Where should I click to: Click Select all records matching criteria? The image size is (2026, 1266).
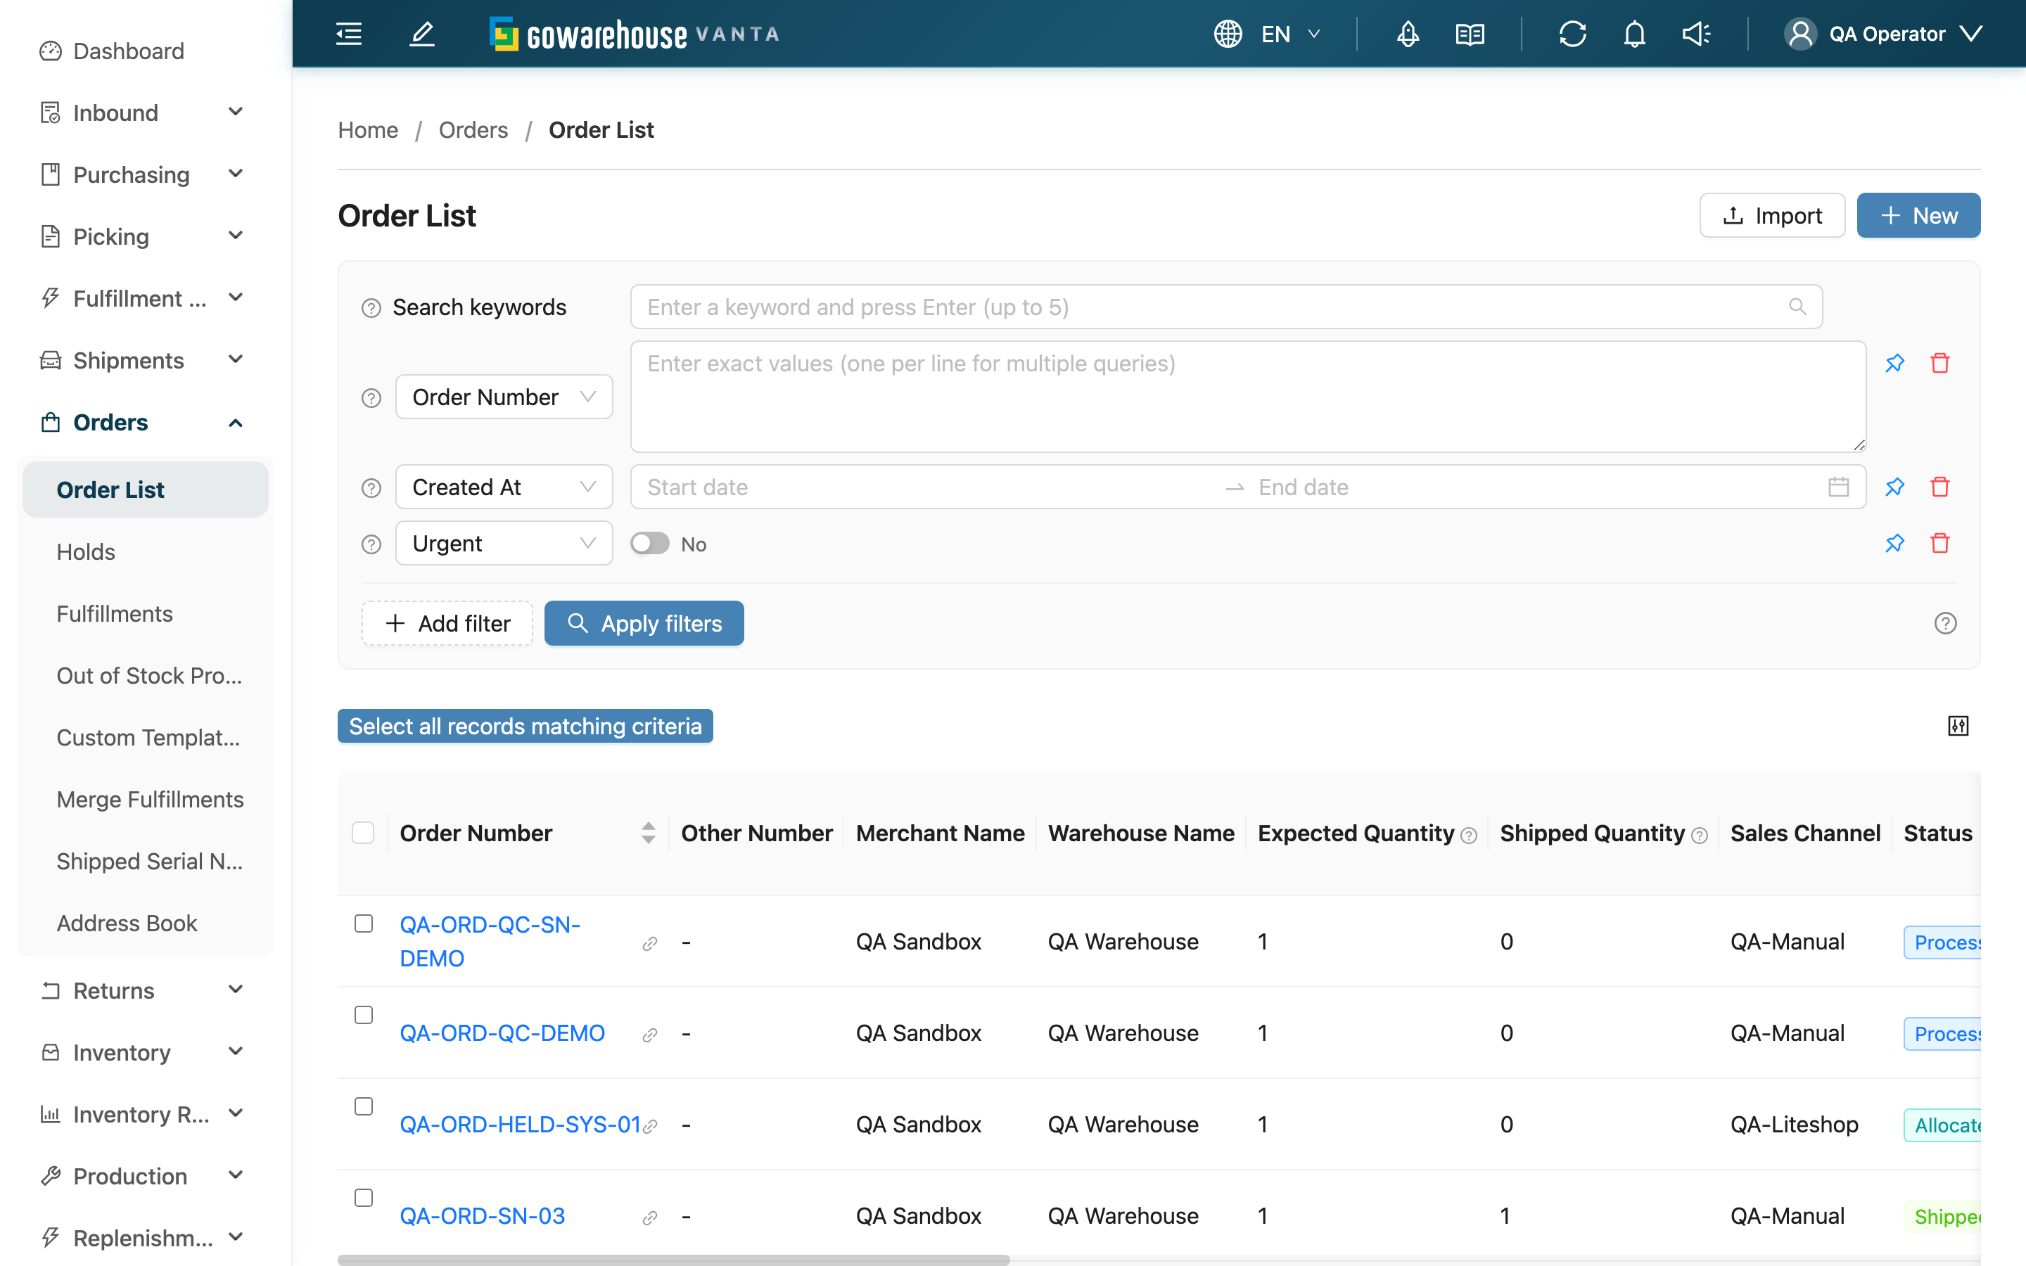click(525, 726)
